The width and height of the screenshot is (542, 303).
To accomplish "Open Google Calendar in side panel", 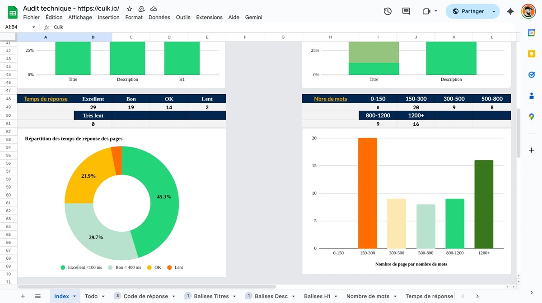I will pos(532,32).
